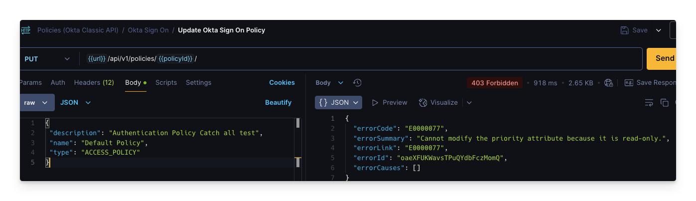Open the JSON body language dropdown
This screenshot has height=201, width=696.
(76, 102)
